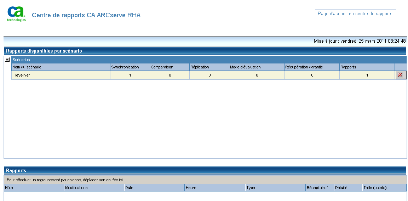
Task: Click FileServer Mode d'évaluation value 0
Action: coord(257,75)
